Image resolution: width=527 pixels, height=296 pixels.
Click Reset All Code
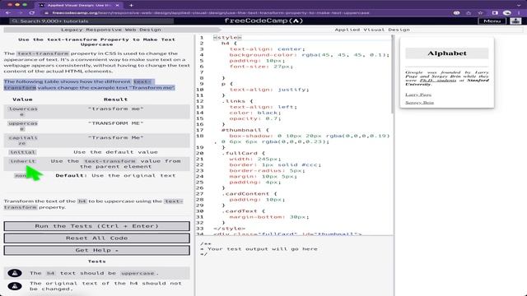tap(97, 238)
